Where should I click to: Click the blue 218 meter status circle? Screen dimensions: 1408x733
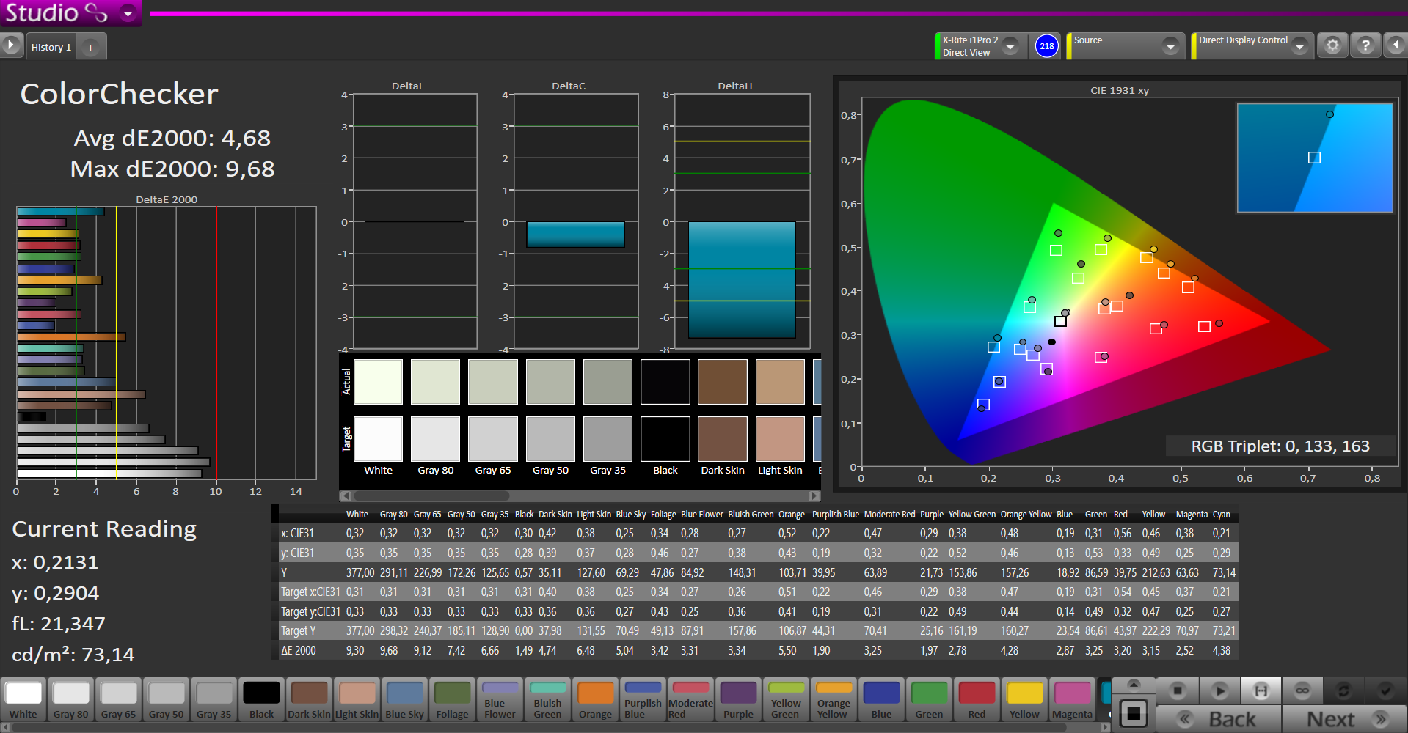point(1047,46)
